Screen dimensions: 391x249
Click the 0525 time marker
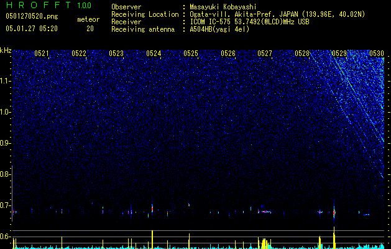(191, 54)
